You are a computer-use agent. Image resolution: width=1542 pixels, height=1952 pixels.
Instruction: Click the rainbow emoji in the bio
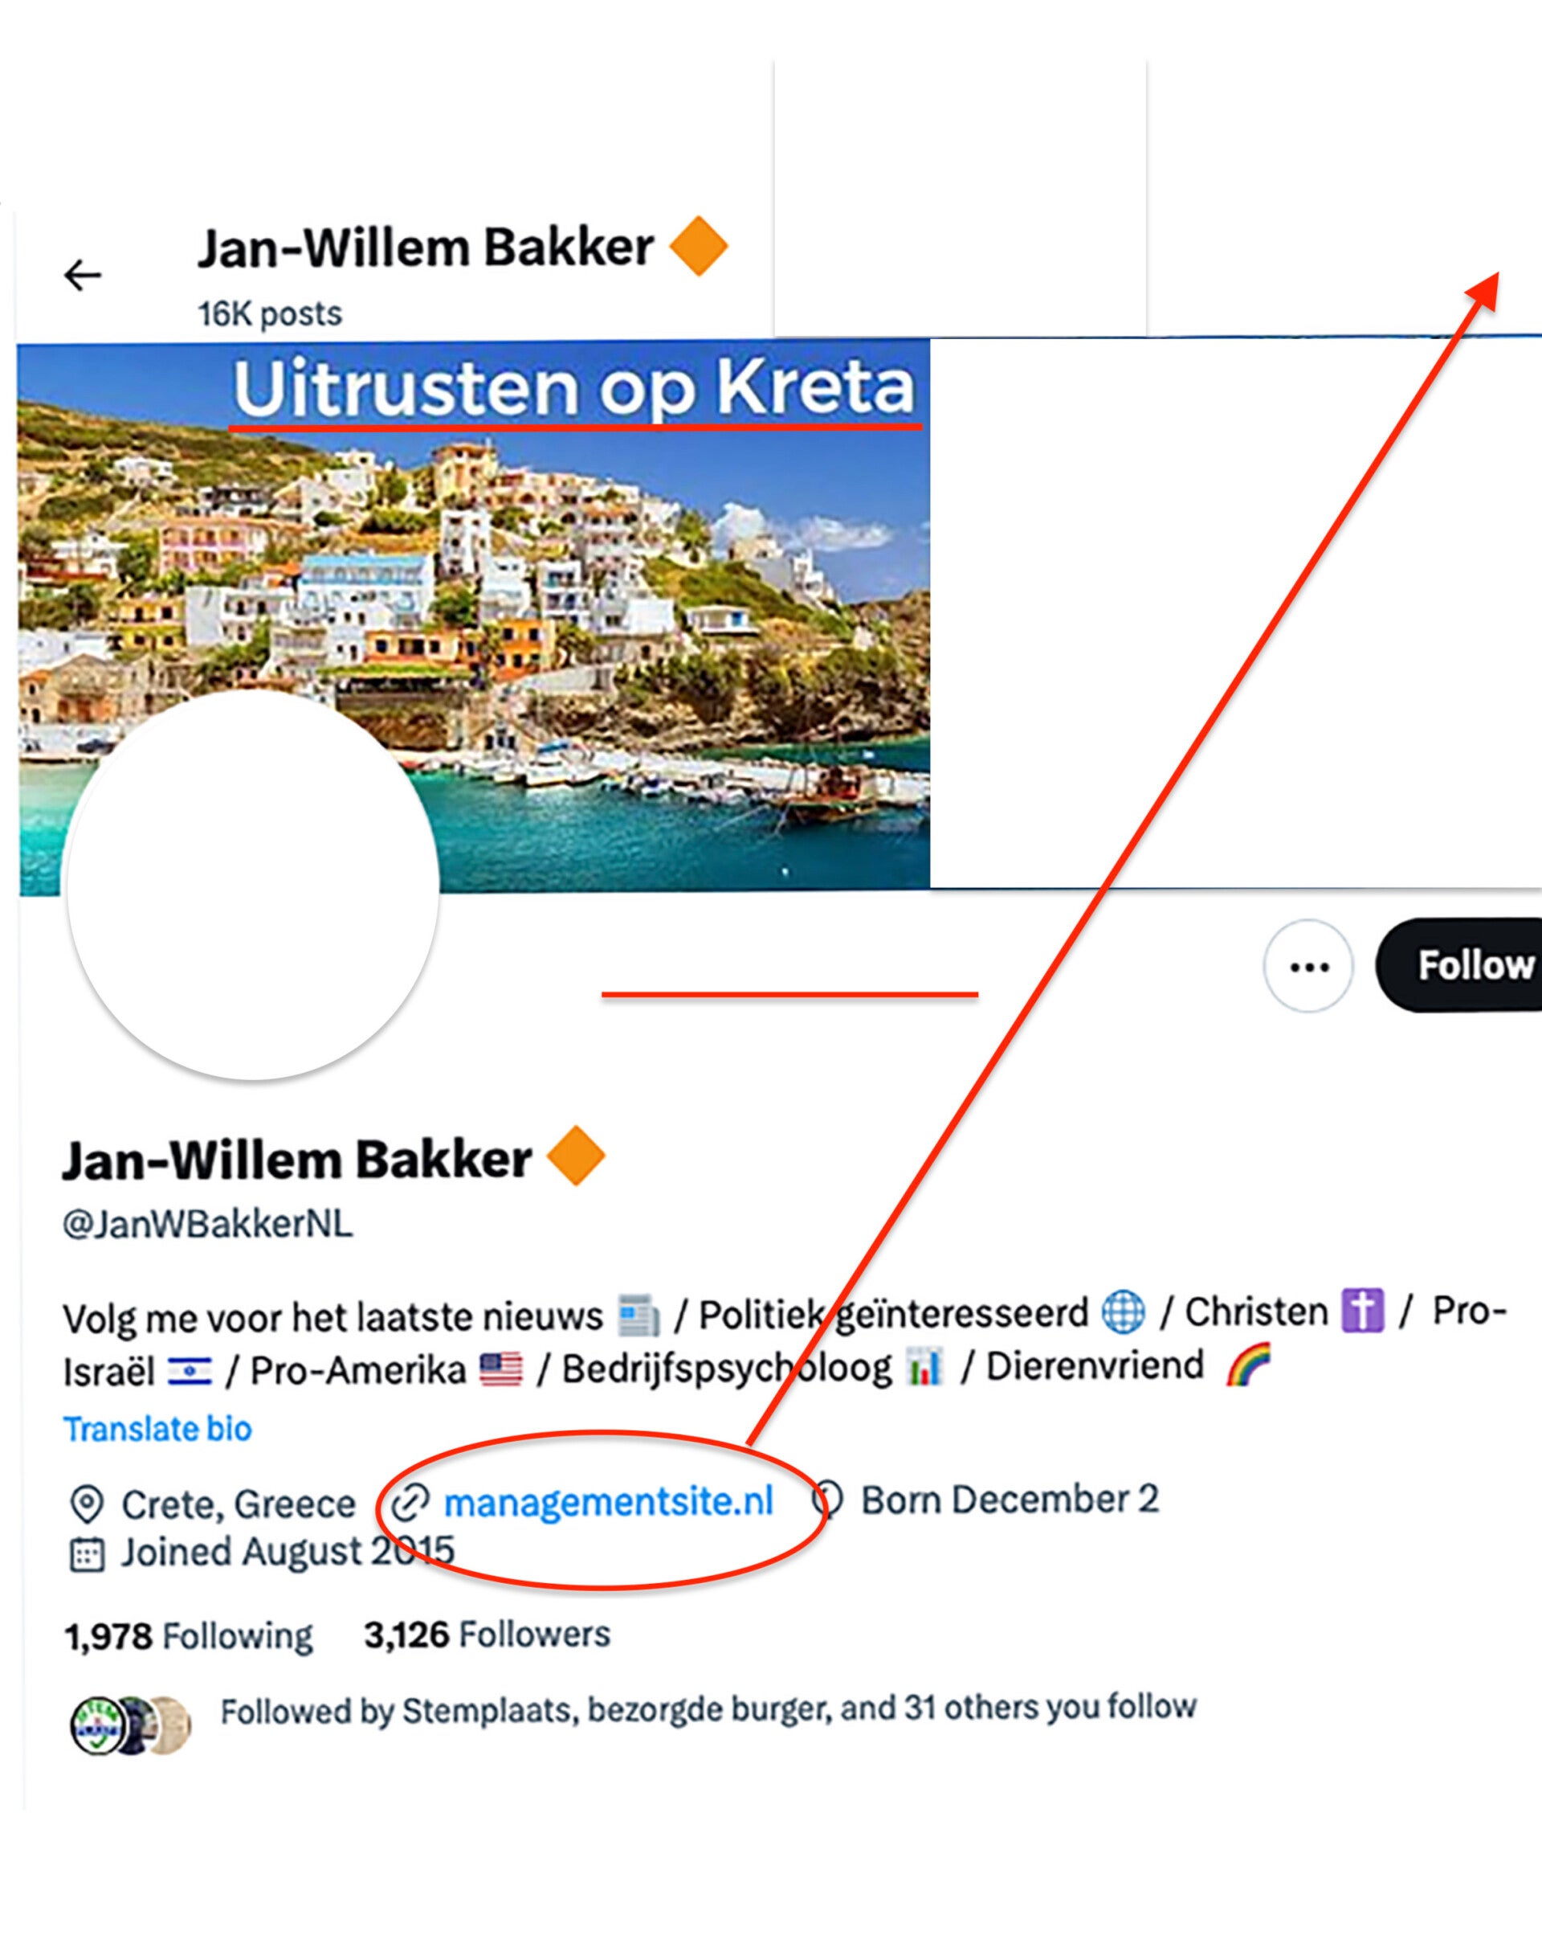pyautogui.click(x=1246, y=1365)
